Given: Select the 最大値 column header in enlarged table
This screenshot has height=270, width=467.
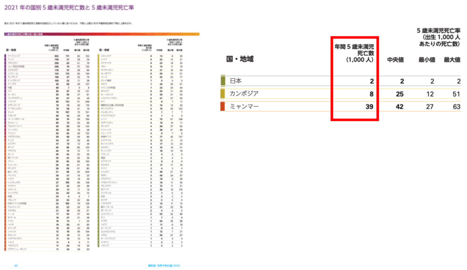Looking at the screenshot, I should pyautogui.click(x=452, y=60).
